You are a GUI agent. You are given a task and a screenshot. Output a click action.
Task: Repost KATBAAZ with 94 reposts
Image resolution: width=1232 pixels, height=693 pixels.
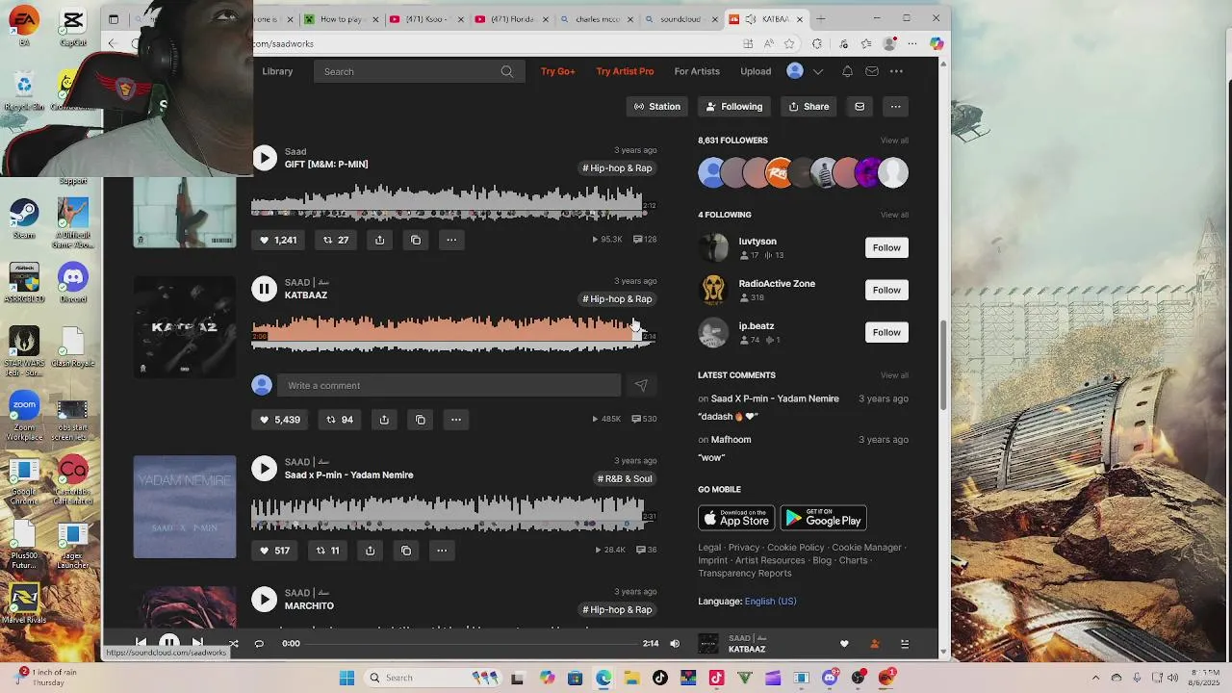click(340, 420)
